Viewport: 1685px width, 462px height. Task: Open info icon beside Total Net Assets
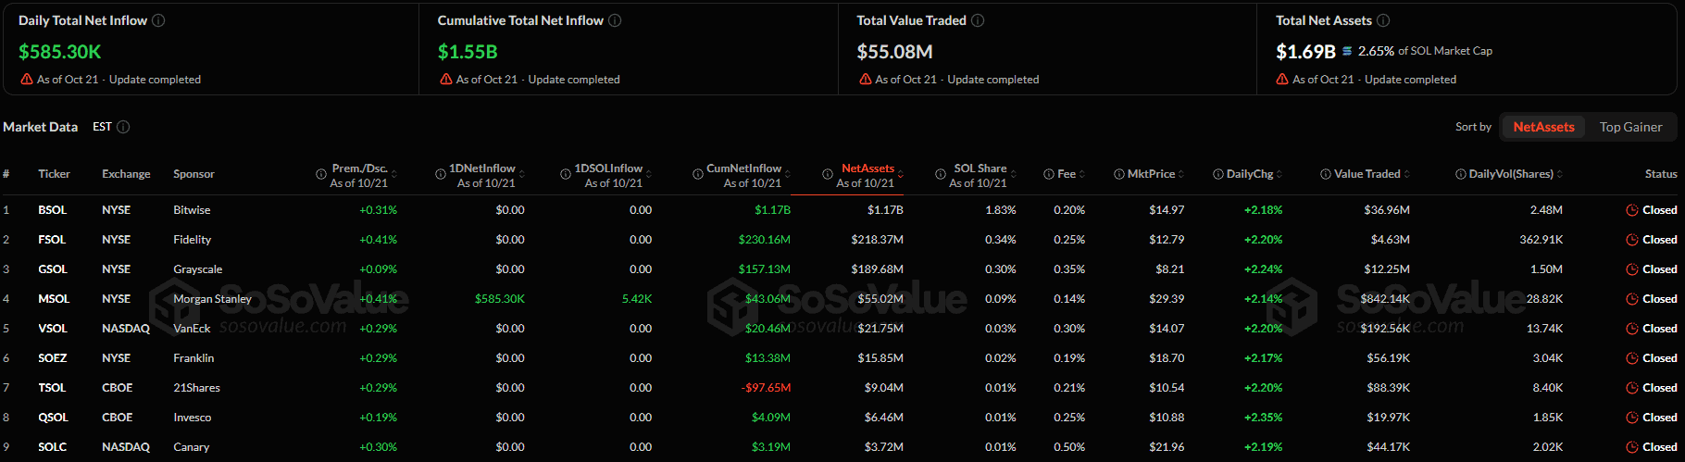pos(1383,20)
